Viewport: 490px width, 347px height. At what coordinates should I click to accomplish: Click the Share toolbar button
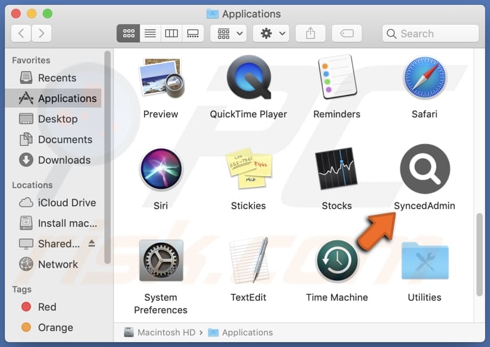coord(310,33)
